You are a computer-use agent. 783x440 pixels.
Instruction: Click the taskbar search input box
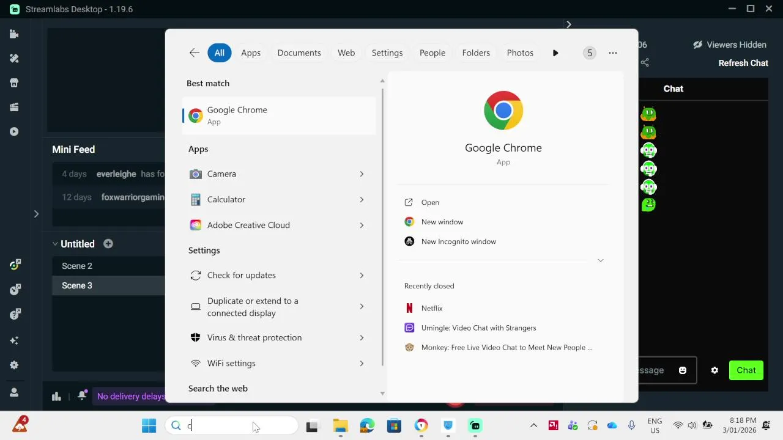tap(231, 426)
